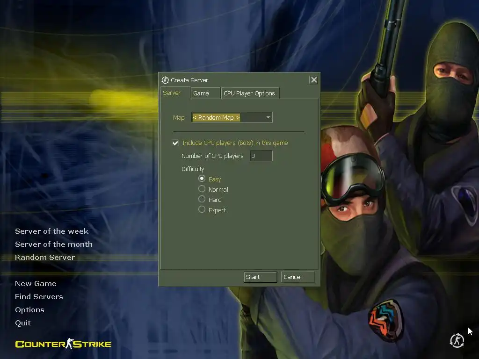This screenshot has width=479, height=359.
Task: Switch to the Game tab
Action: click(205, 93)
